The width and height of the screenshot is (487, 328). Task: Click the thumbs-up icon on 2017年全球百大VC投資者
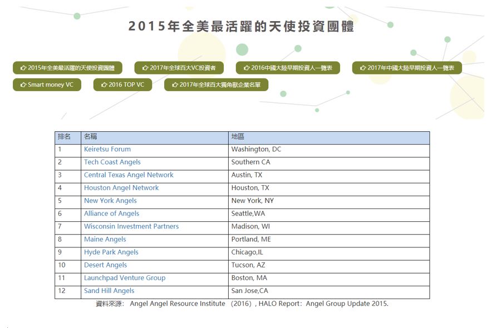coord(145,68)
